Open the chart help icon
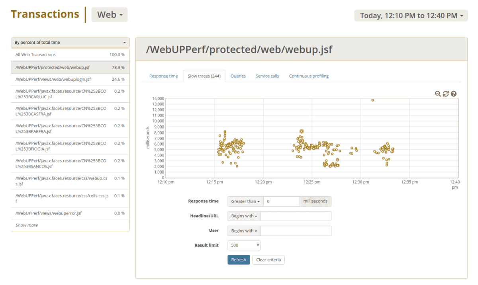The image size is (478, 285). pos(453,94)
